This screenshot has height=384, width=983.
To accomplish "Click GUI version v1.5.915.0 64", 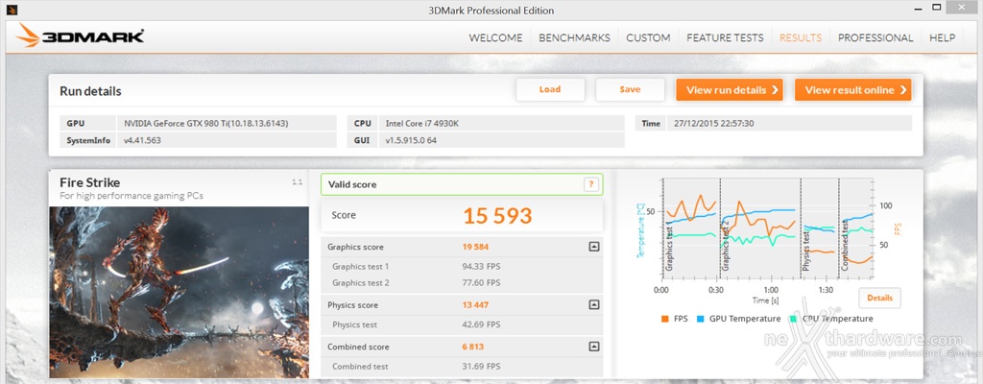I will pyautogui.click(x=411, y=140).
